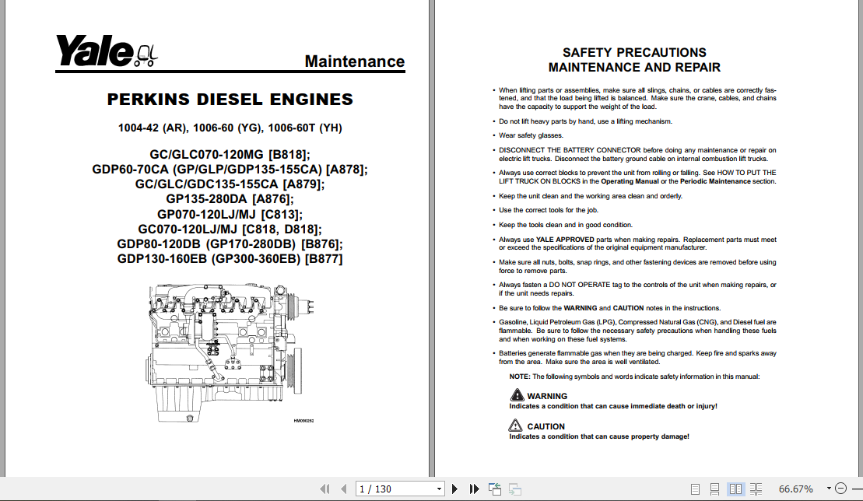Click the GDP130-160EB [B877] line

pos(230,258)
